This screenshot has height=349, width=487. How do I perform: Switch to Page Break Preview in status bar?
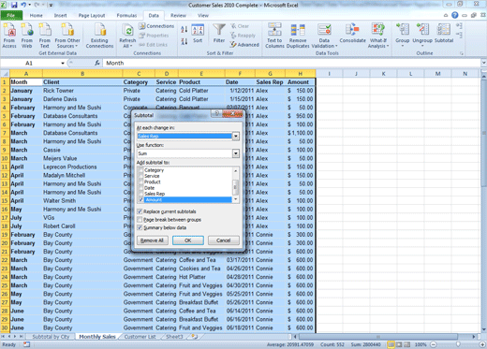click(x=407, y=344)
